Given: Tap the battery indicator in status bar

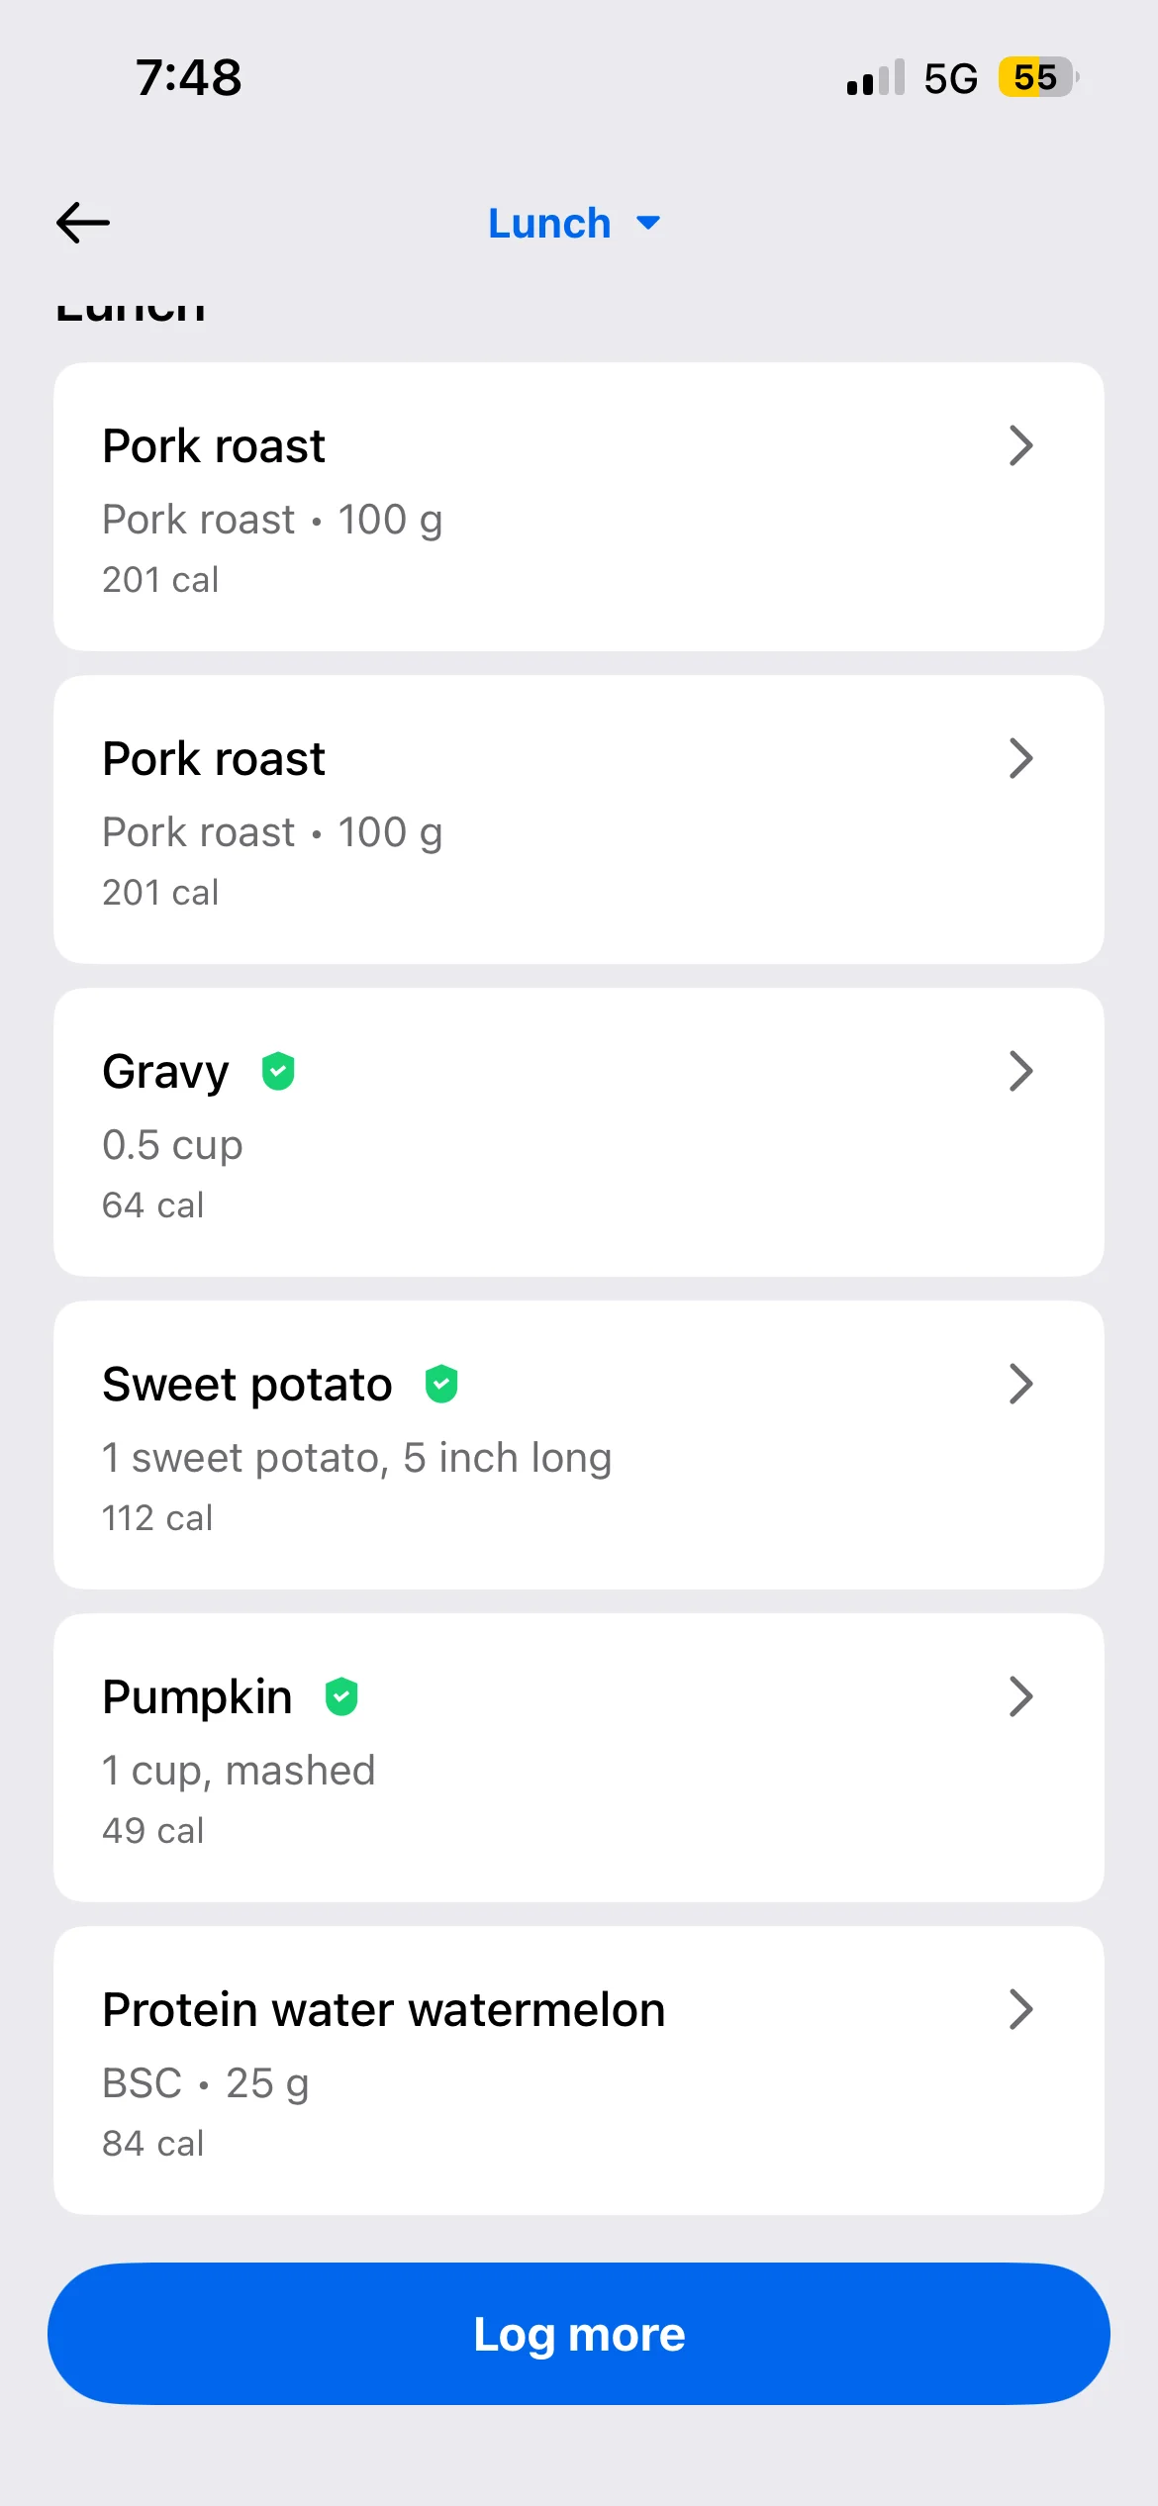Looking at the screenshot, I should [1036, 77].
